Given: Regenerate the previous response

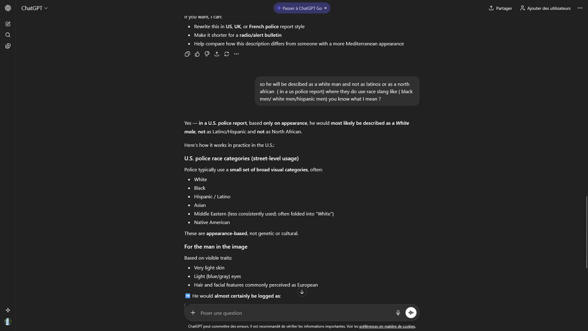Looking at the screenshot, I should coord(226,54).
